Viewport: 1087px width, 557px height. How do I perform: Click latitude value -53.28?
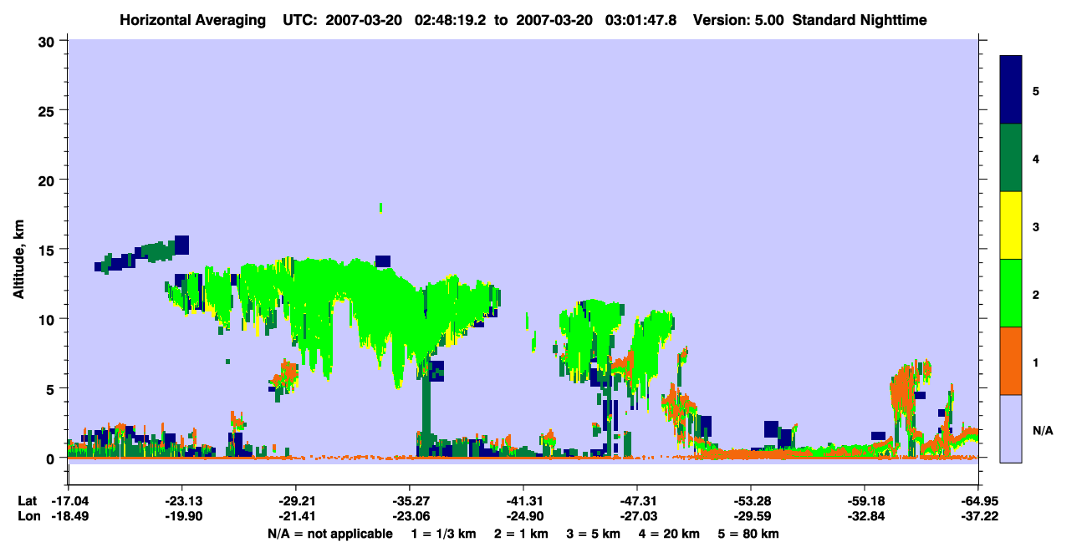pos(751,501)
